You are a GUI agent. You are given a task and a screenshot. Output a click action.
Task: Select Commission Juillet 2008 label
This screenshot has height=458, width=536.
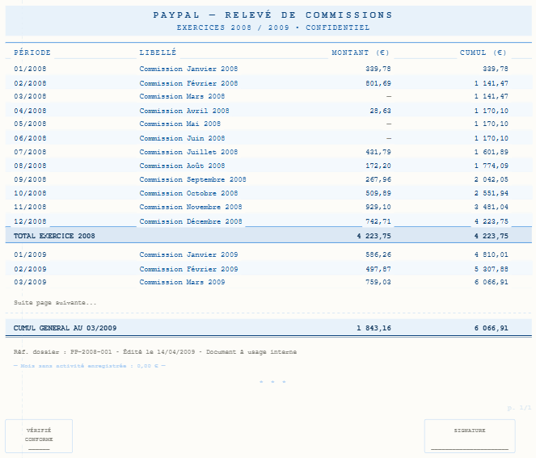[188, 152]
